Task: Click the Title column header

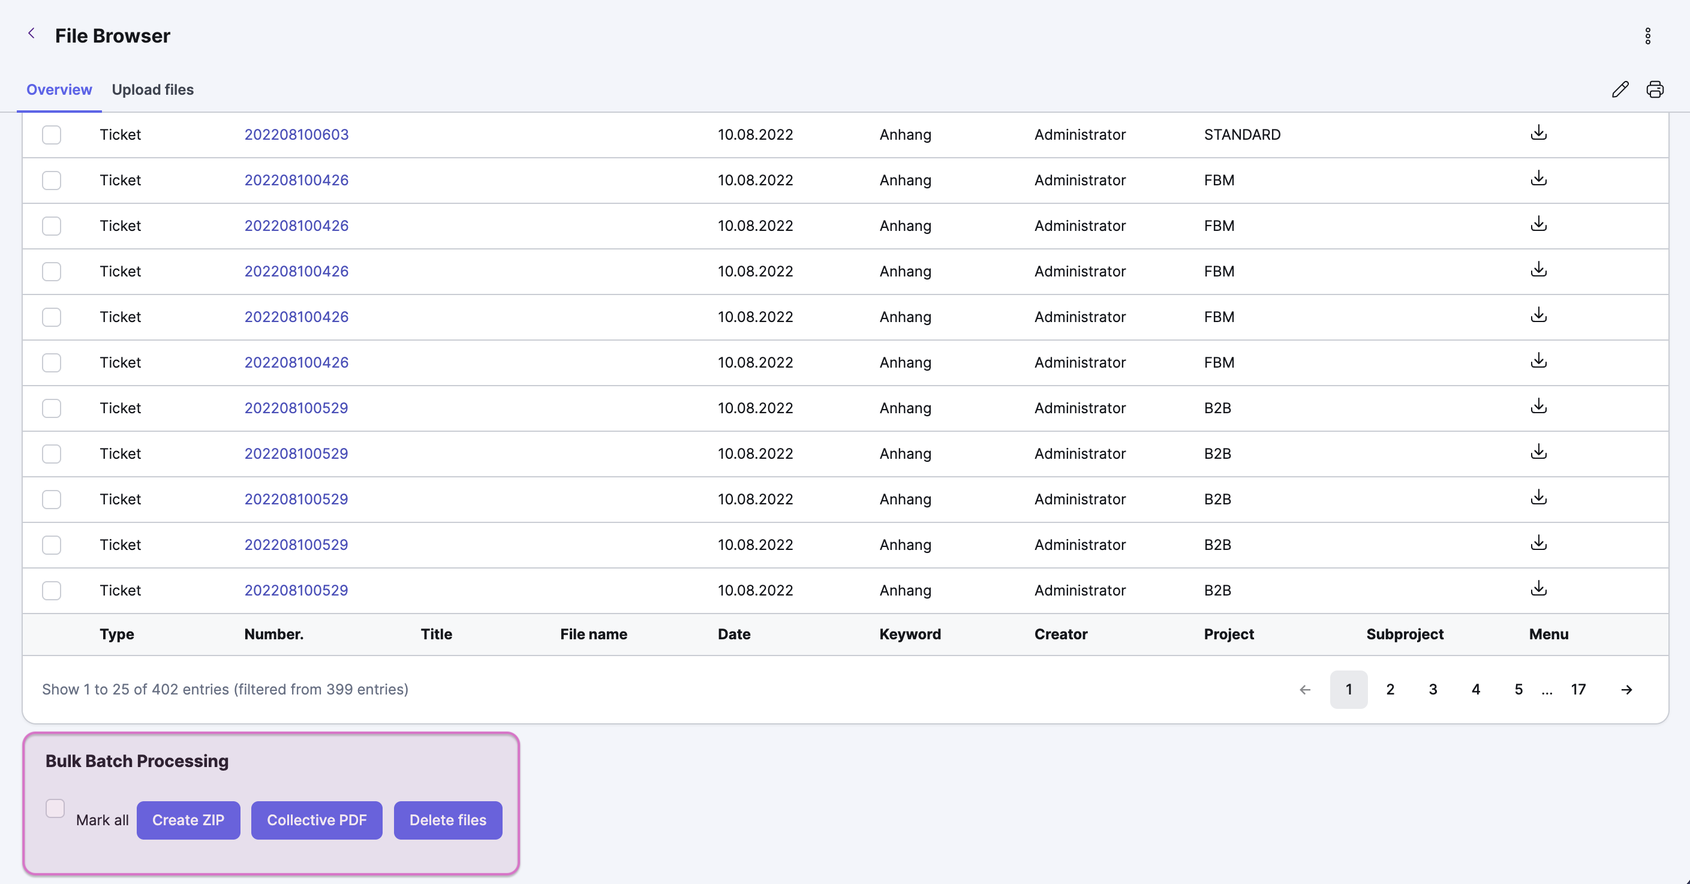Action: (x=436, y=634)
